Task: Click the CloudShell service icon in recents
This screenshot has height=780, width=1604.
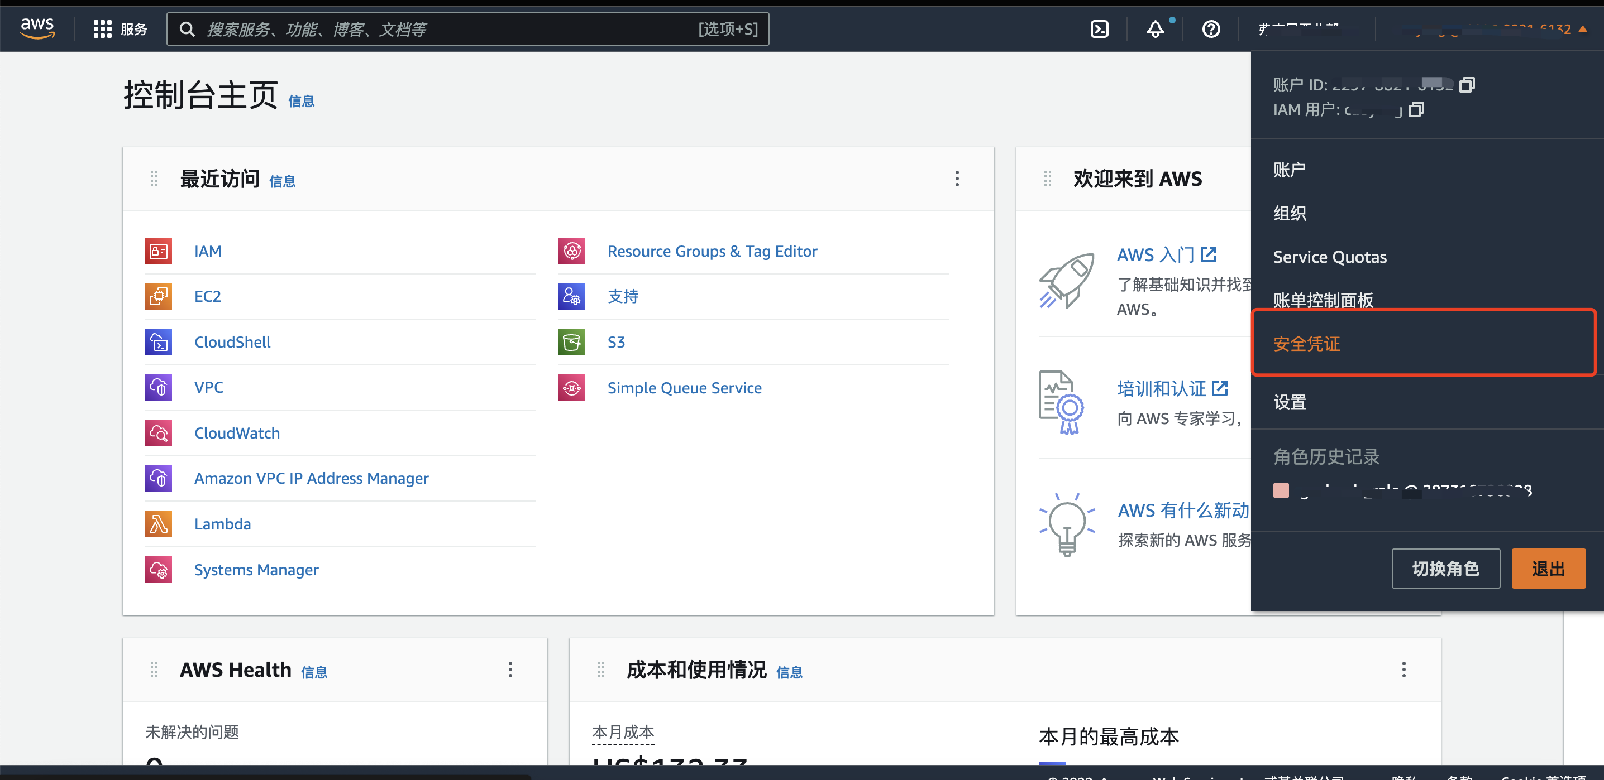Action: (158, 342)
